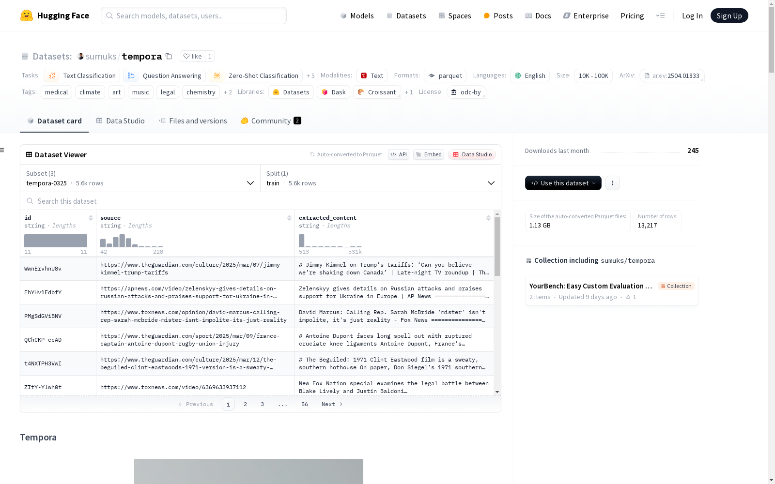Viewport: 775px width, 484px height.
Task: Click the Embed button in Dataset Viewer
Action: [x=429, y=154]
